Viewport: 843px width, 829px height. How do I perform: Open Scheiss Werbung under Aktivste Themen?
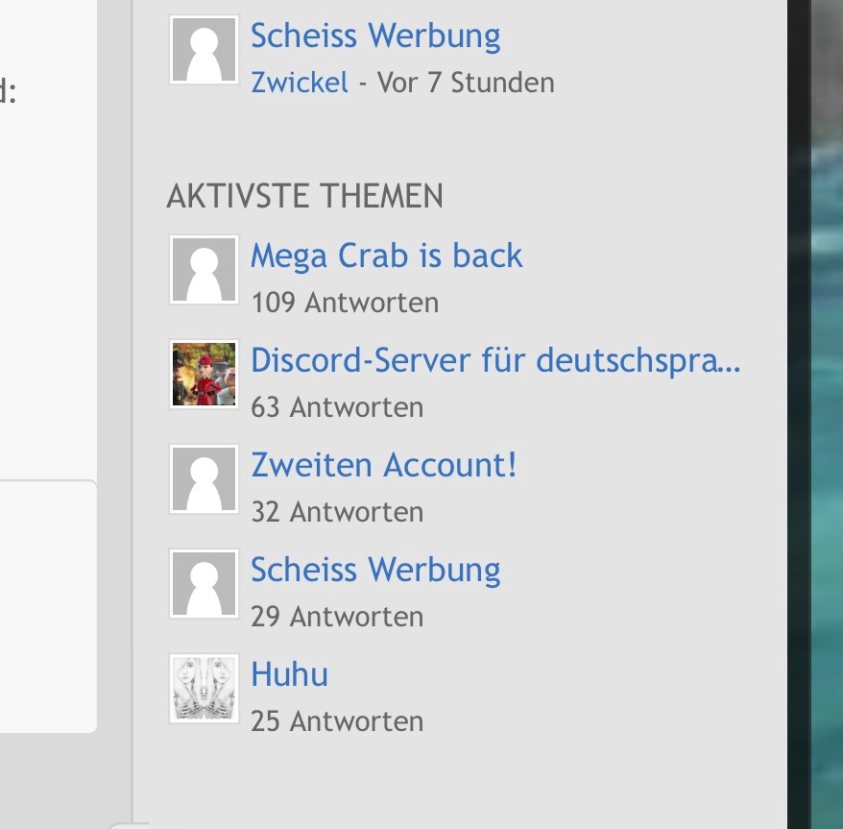pyautogui.click(x=375, y=571)
